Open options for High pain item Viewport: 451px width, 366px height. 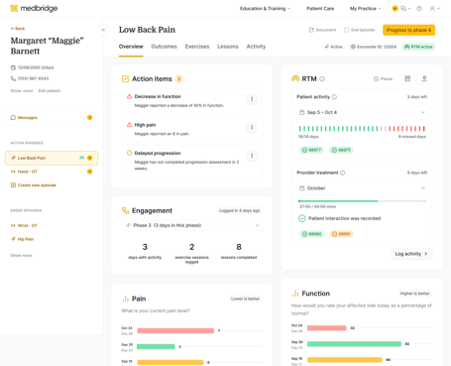coord(252,127)
